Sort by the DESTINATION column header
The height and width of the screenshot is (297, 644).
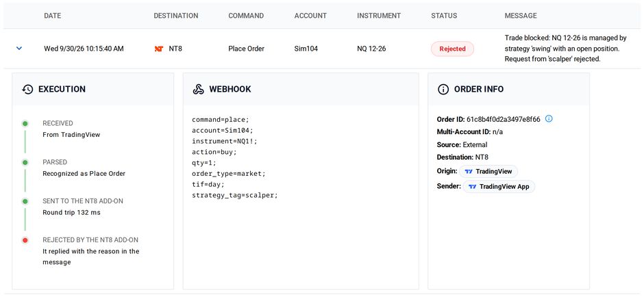tap(176, 16)
